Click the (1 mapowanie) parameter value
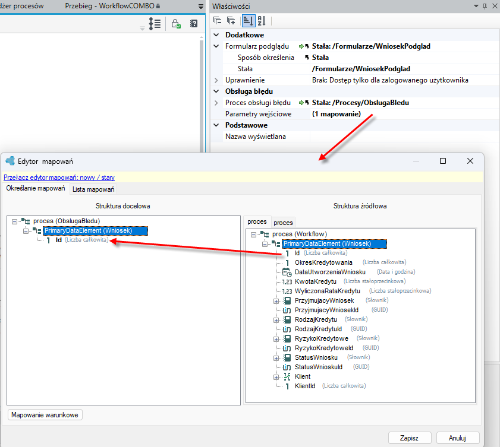Image resolution: width=500 pixels, height=447 pixels. [x=337, y=114]
